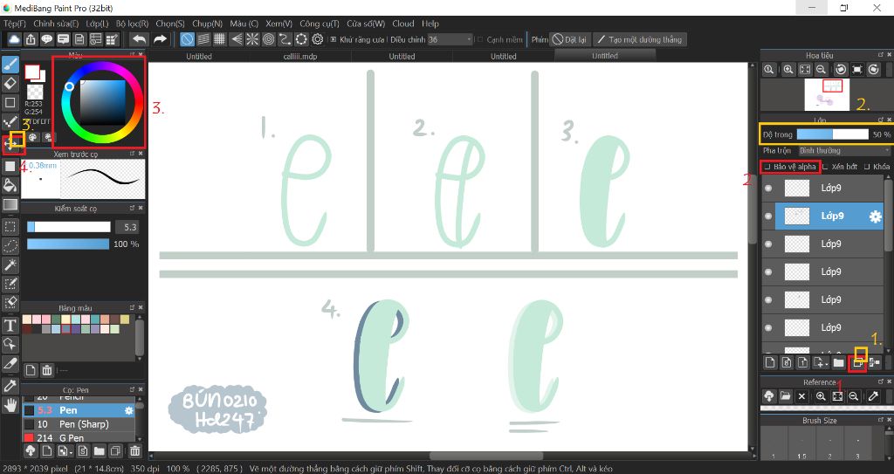The width and height of the screenshot is (894, 474).
Task: Open the Bộ lọc(R) menu
Action: [133, 24]
